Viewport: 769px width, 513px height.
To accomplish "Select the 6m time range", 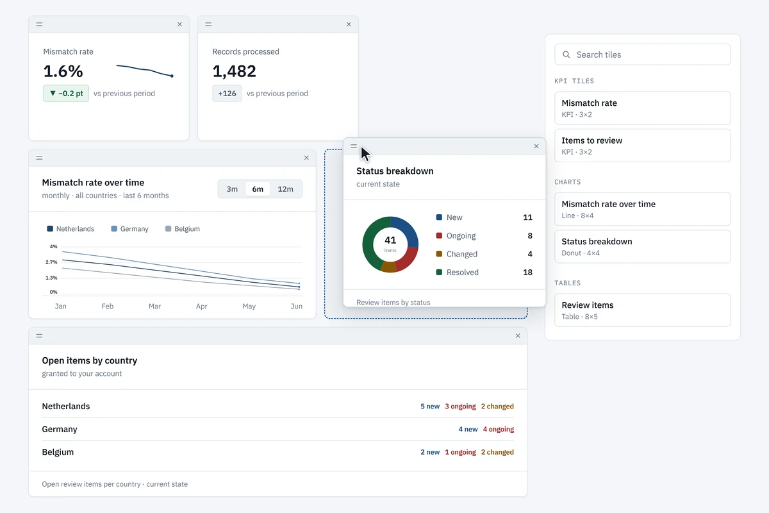I will (x=258, y=189).
